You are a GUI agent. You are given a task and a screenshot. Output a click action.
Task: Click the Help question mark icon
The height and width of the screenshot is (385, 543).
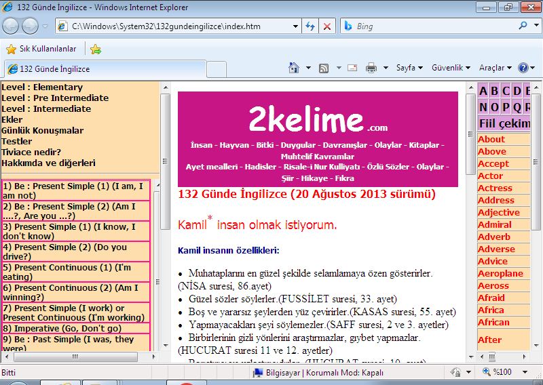point(523,68)
